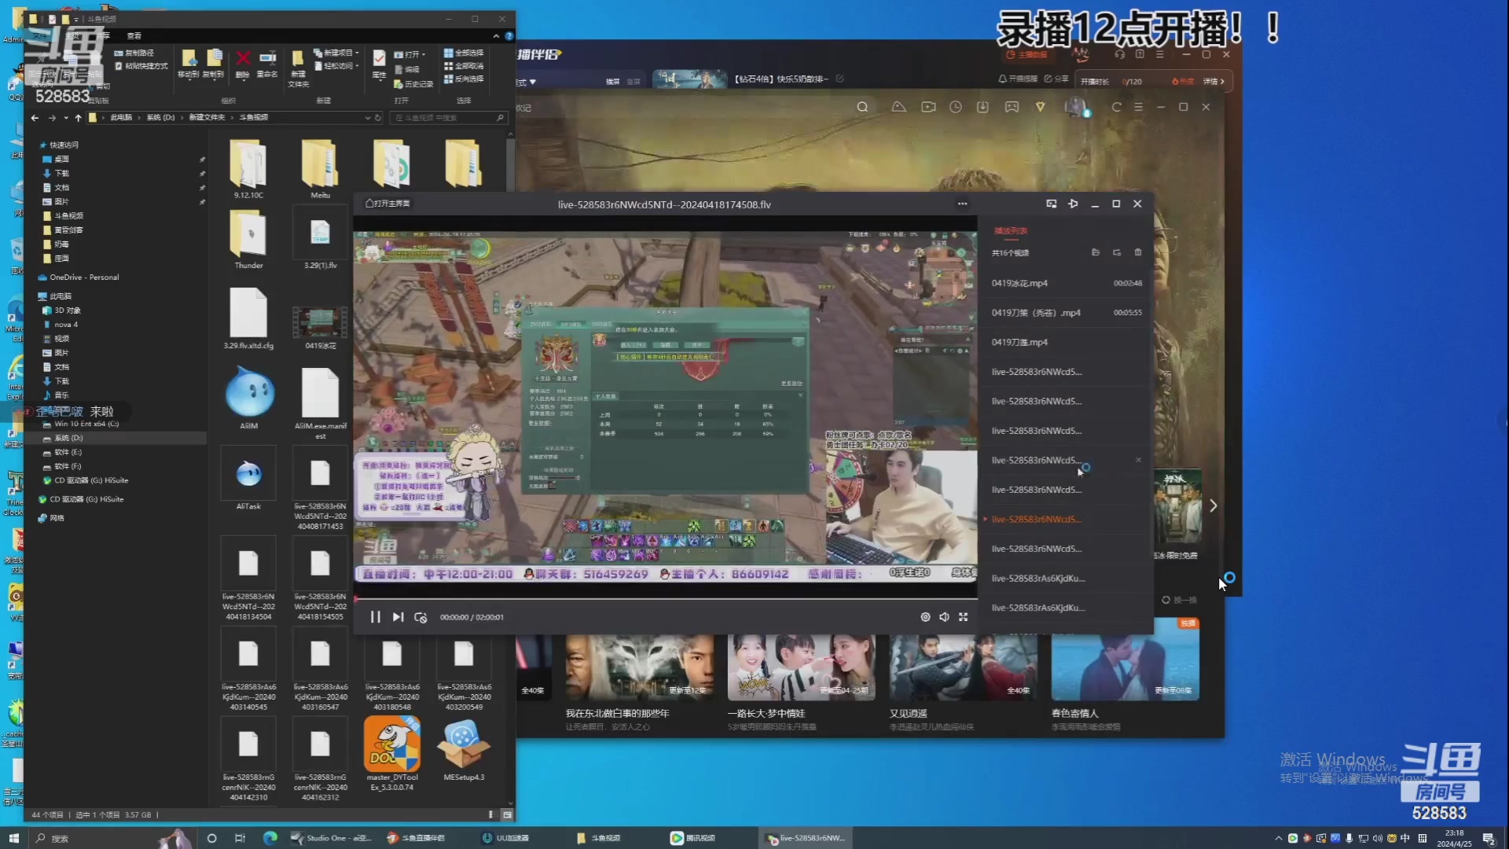Click the player progress bar
The width and height of the screenshot is (1509, 849).
665,599
